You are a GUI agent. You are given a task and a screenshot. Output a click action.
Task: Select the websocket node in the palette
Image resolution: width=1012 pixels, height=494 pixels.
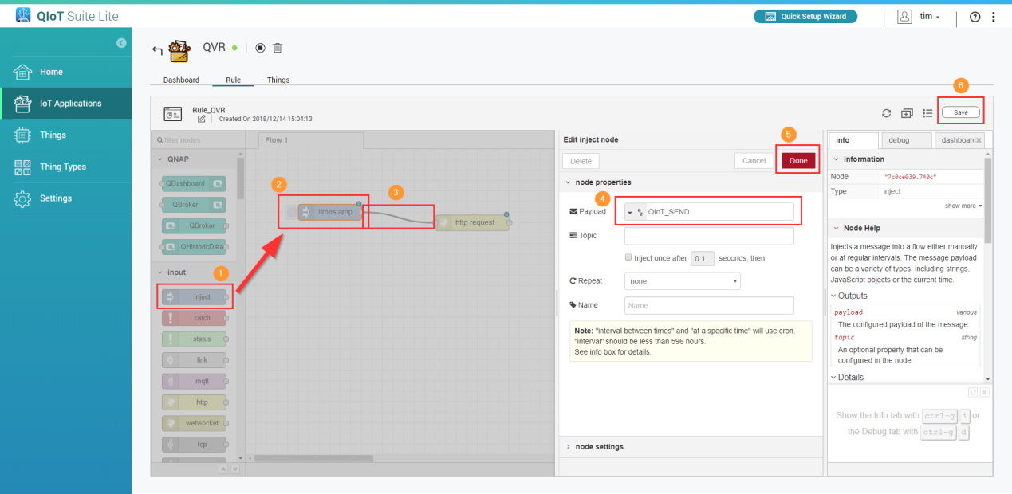[x=193, y=423]
